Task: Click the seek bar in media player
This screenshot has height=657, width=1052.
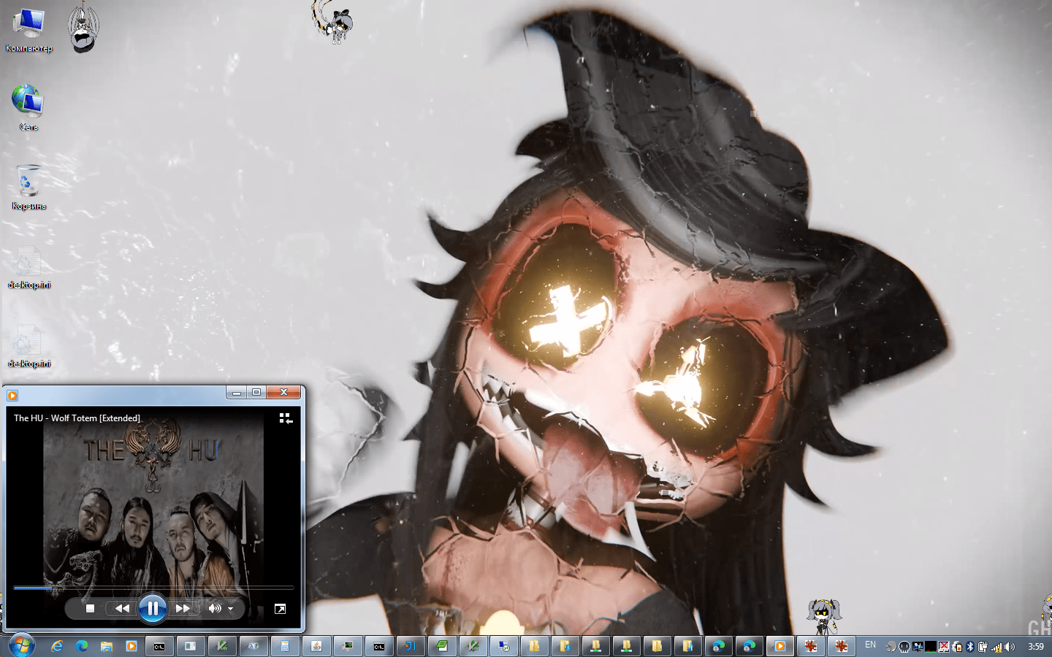Action: pyautogui.click(x=153, y=587)
